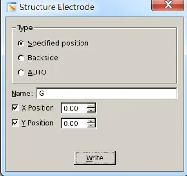Toggle the Y Position checkbox
The width and height of the screenshot is (187, 176).
(x=15, y=123)
